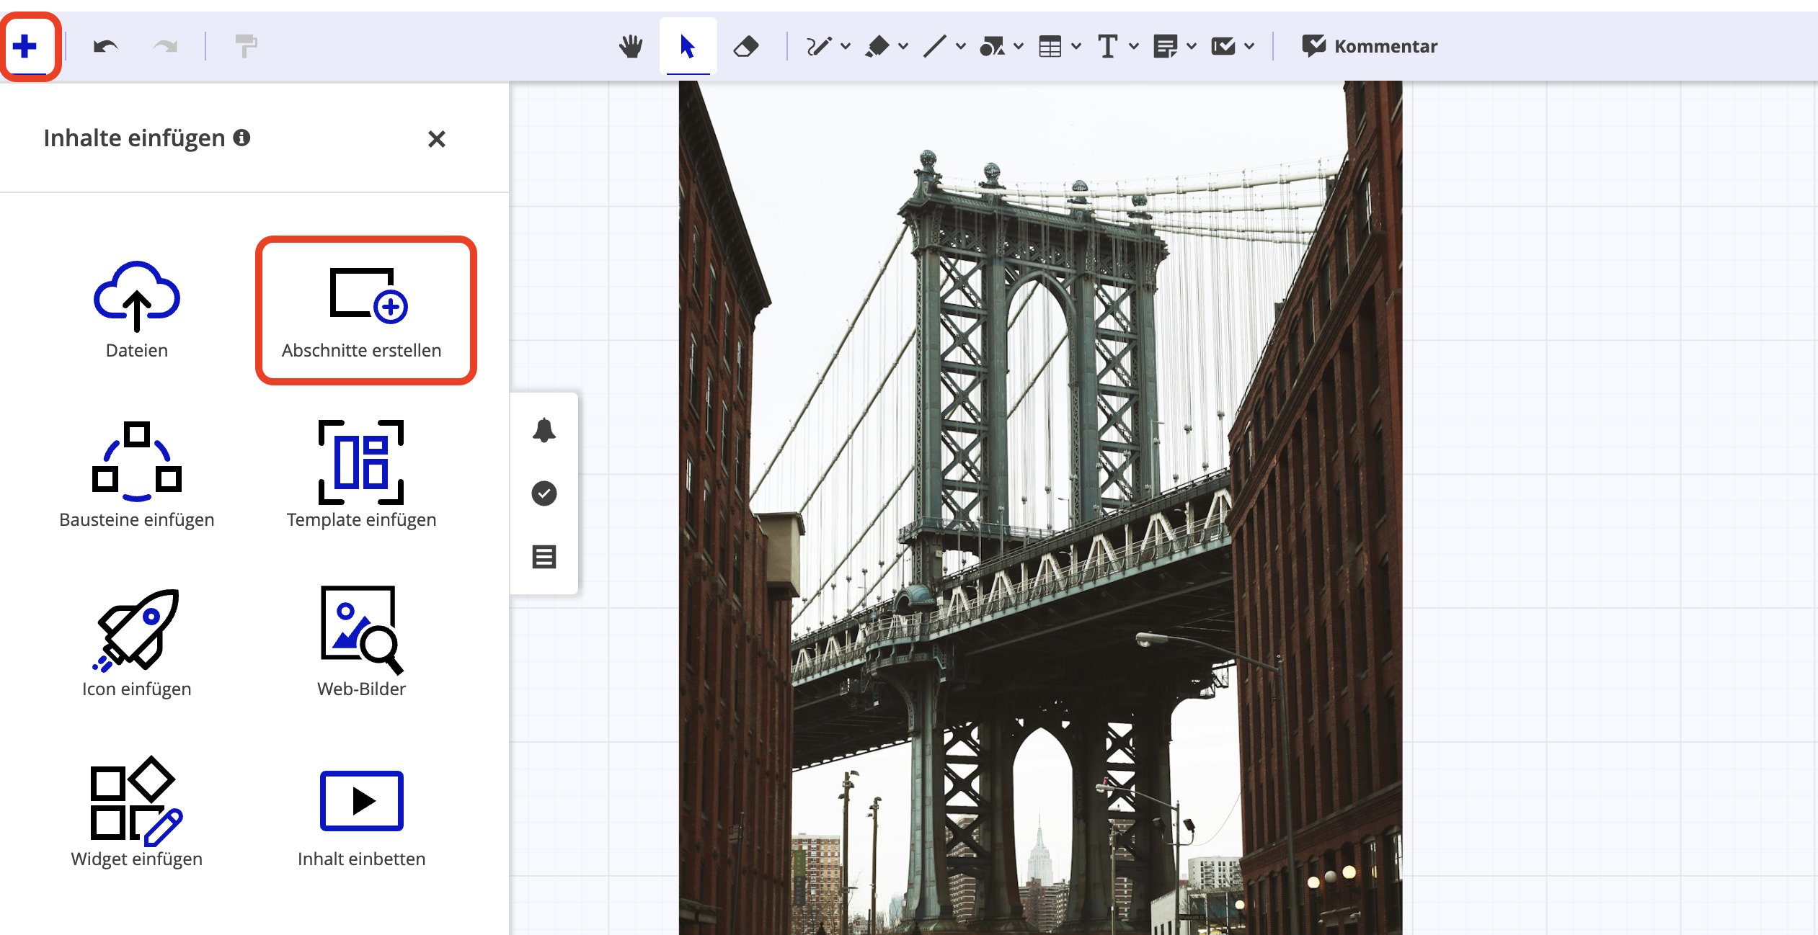Image resolution: width=1818 pixels, height=935 pixels.
Task: Open notifications via the bell icon
Action: tap(544, 430)
